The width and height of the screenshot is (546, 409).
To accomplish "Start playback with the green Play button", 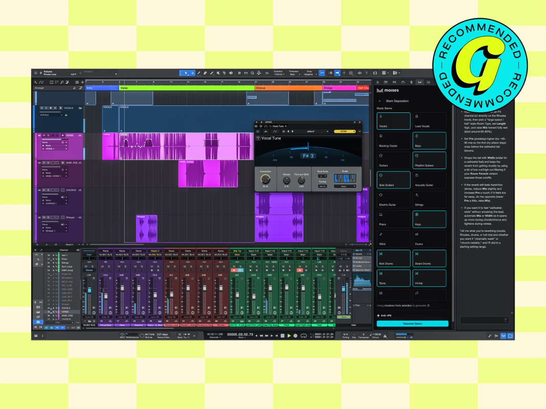I will click(x=289, y=335).
